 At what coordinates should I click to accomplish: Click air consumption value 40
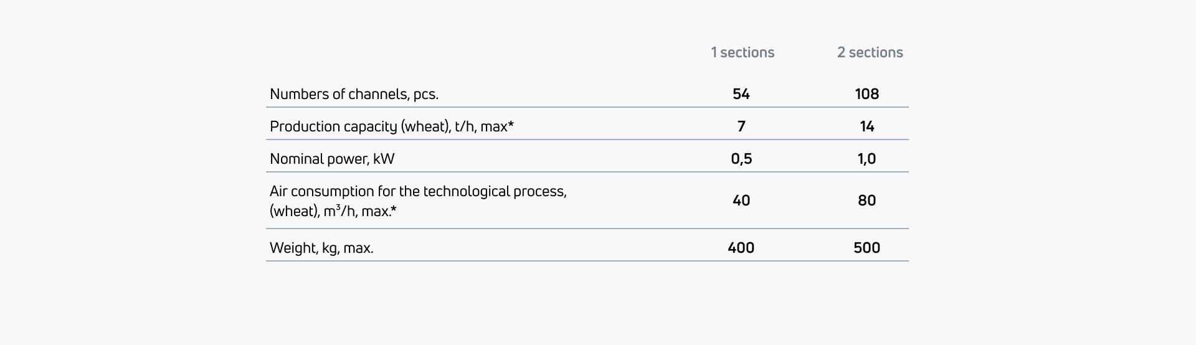741,201
